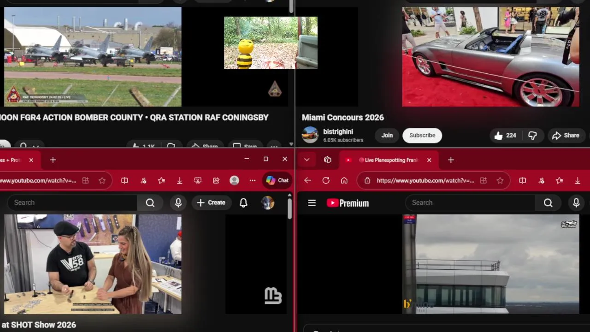
Task: Refresh the page in bottom-right browser
Action: [x=326, y=181]
